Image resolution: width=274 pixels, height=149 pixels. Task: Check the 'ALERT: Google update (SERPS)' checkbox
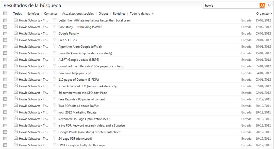[x=5, y=60]
